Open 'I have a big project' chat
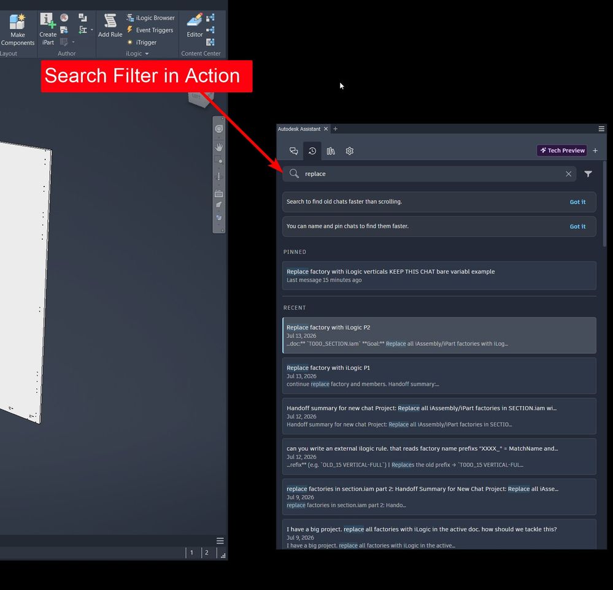613x590 pixels. pyautogui.click(x=439, y=535)
